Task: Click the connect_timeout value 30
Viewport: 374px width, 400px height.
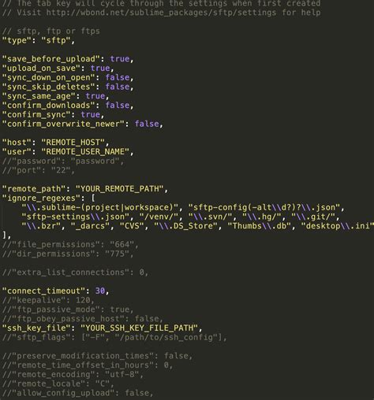Action: [x=100, y=291]
